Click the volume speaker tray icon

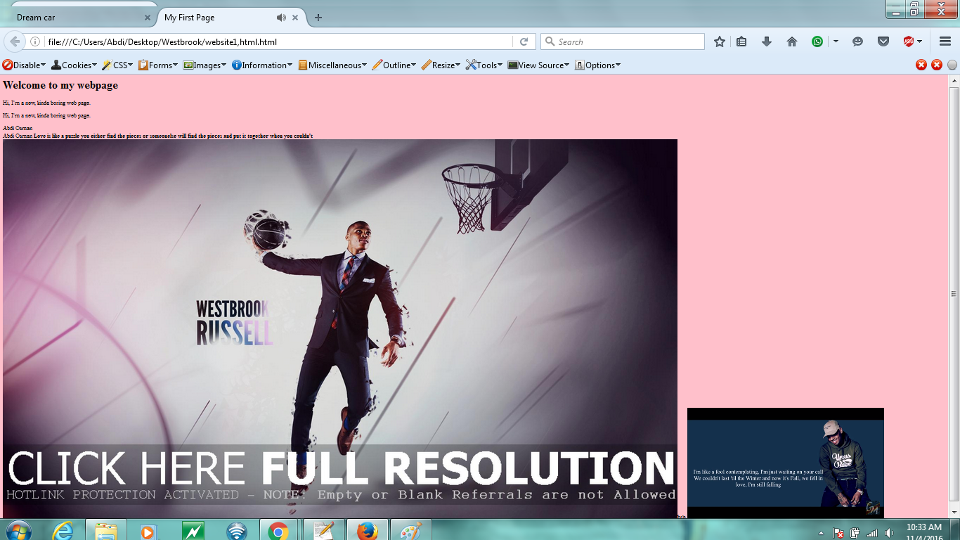[x=889, y=533]
